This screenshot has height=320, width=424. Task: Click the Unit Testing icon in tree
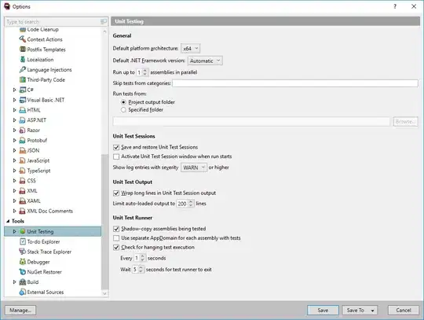click(x=23, y=231)
